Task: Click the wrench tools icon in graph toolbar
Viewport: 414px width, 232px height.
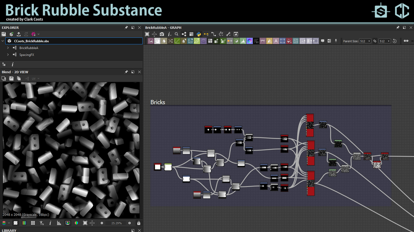Action: 228,34
